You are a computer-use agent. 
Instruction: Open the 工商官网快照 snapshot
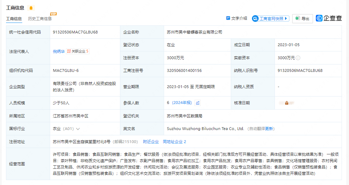click(271, 19)
